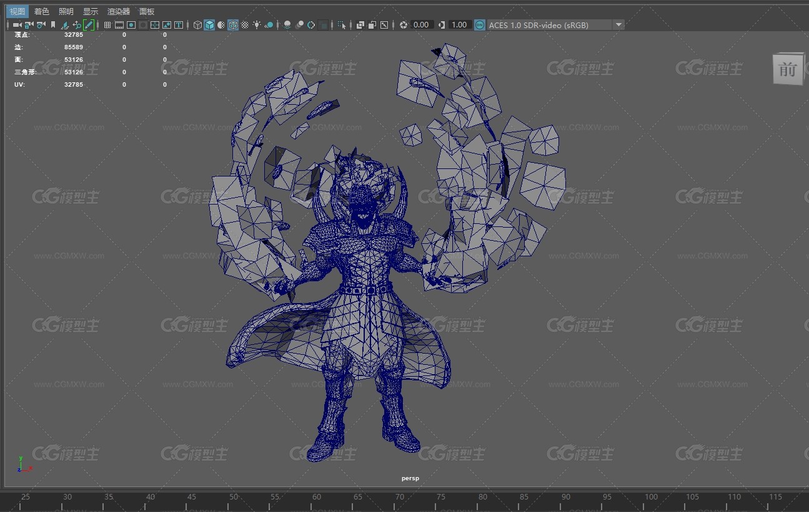This screenshot has height=512, width=809.
Task: Click the exposure value field 0.00
Action: coord(421,25)
